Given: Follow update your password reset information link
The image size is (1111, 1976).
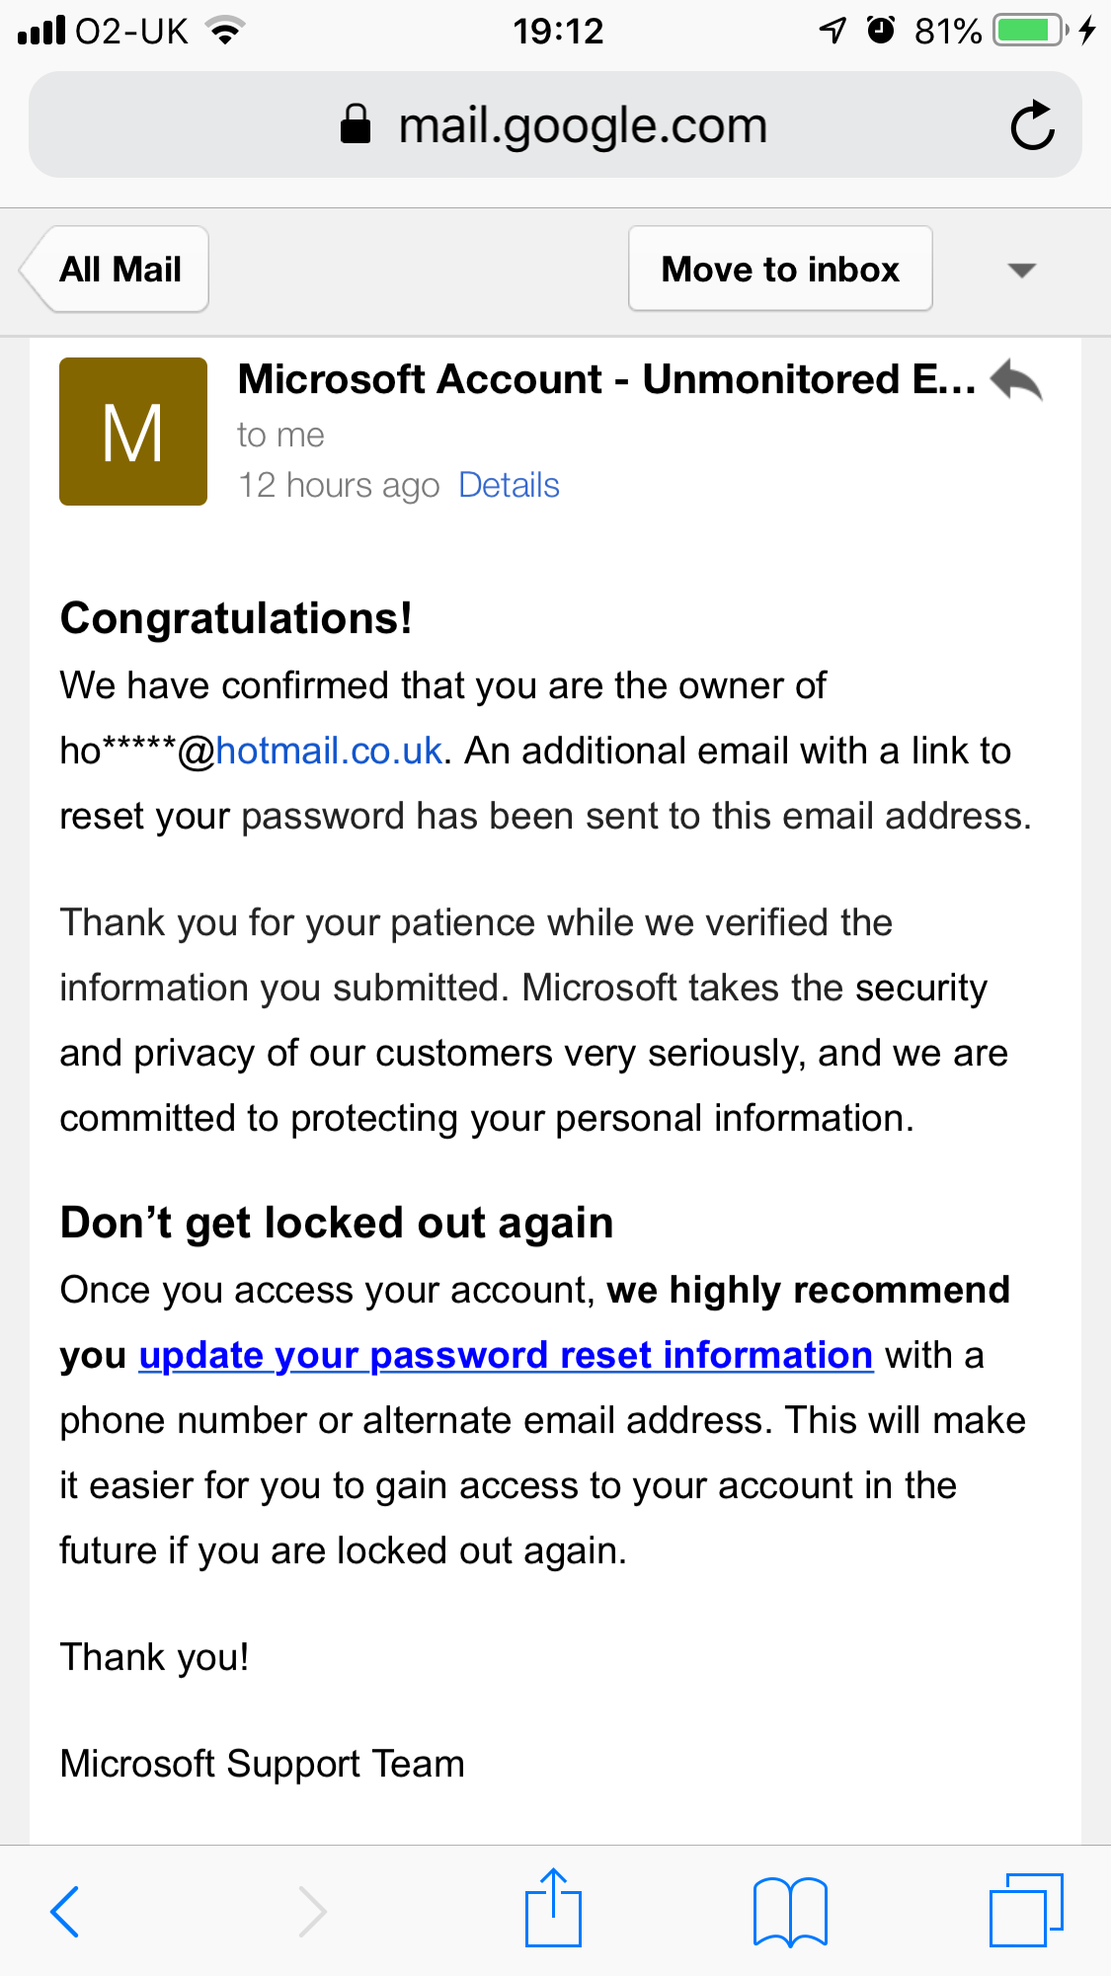Looking at the screenshot, I should pyautogui.click(x=506, y=1355).
